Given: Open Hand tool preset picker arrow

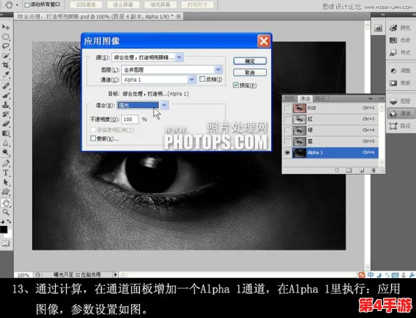Looking at the screenshot, I should [x=17, y=5].
